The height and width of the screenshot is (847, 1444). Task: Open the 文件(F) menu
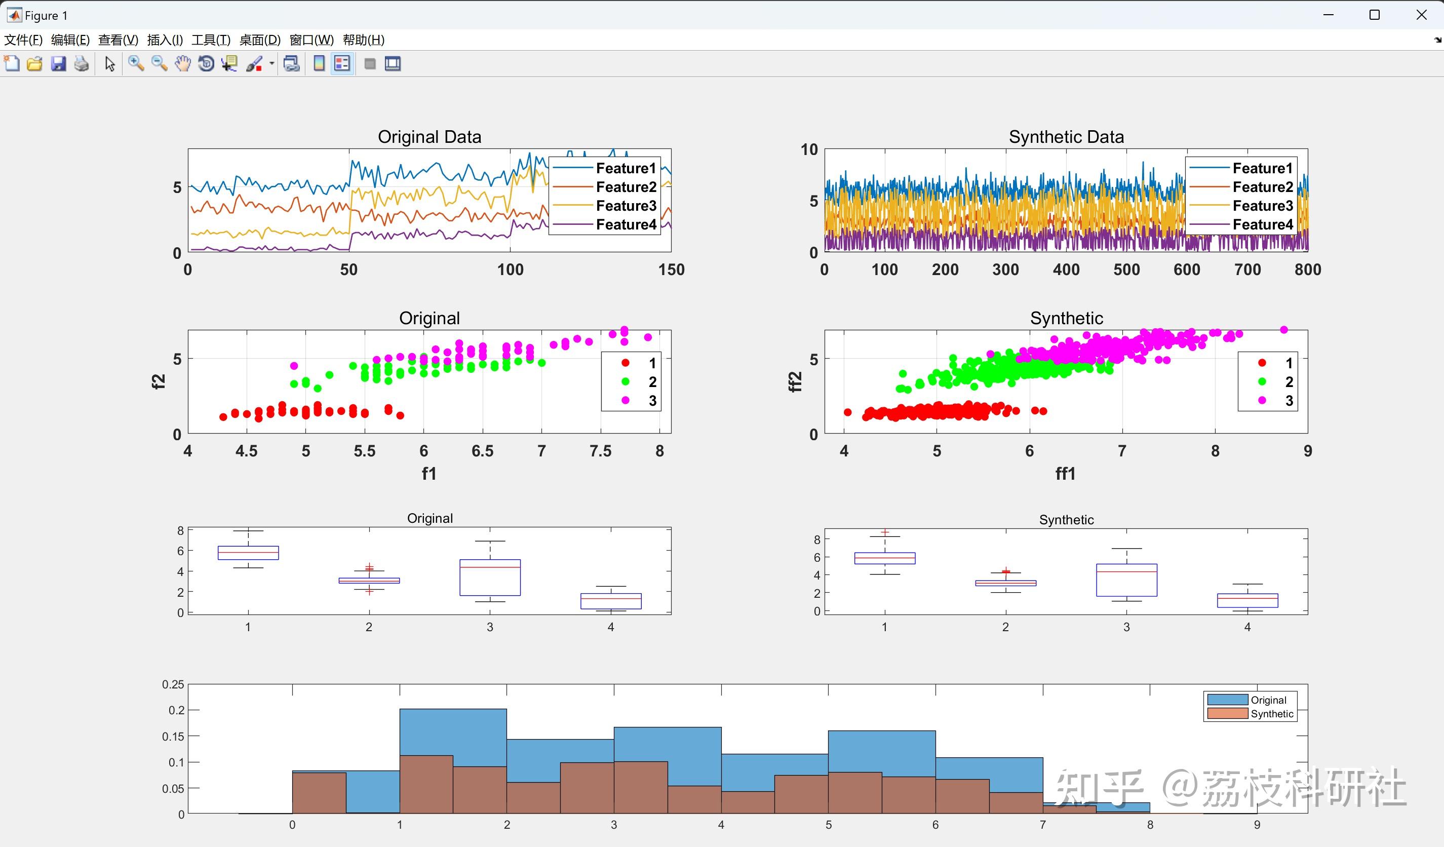[23, 40]
